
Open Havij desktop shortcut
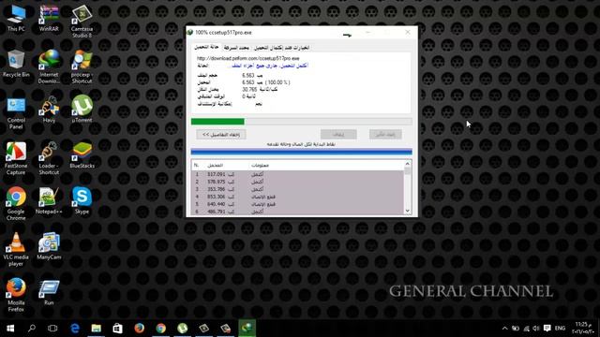[x=49, y=110]
